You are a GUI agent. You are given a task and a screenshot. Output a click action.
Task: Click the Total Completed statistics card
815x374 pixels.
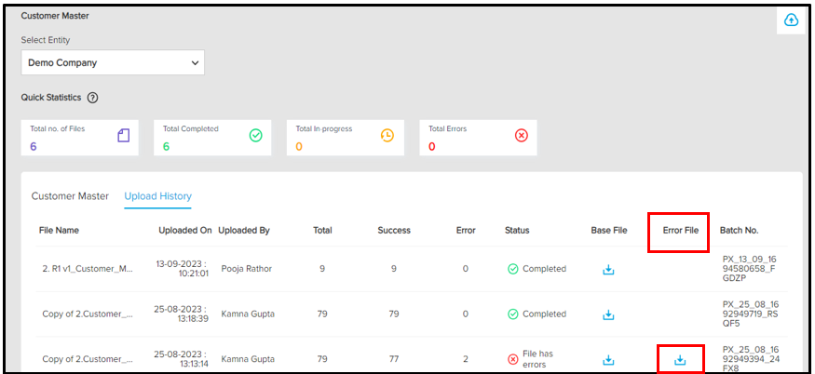[x=212, y=138]
